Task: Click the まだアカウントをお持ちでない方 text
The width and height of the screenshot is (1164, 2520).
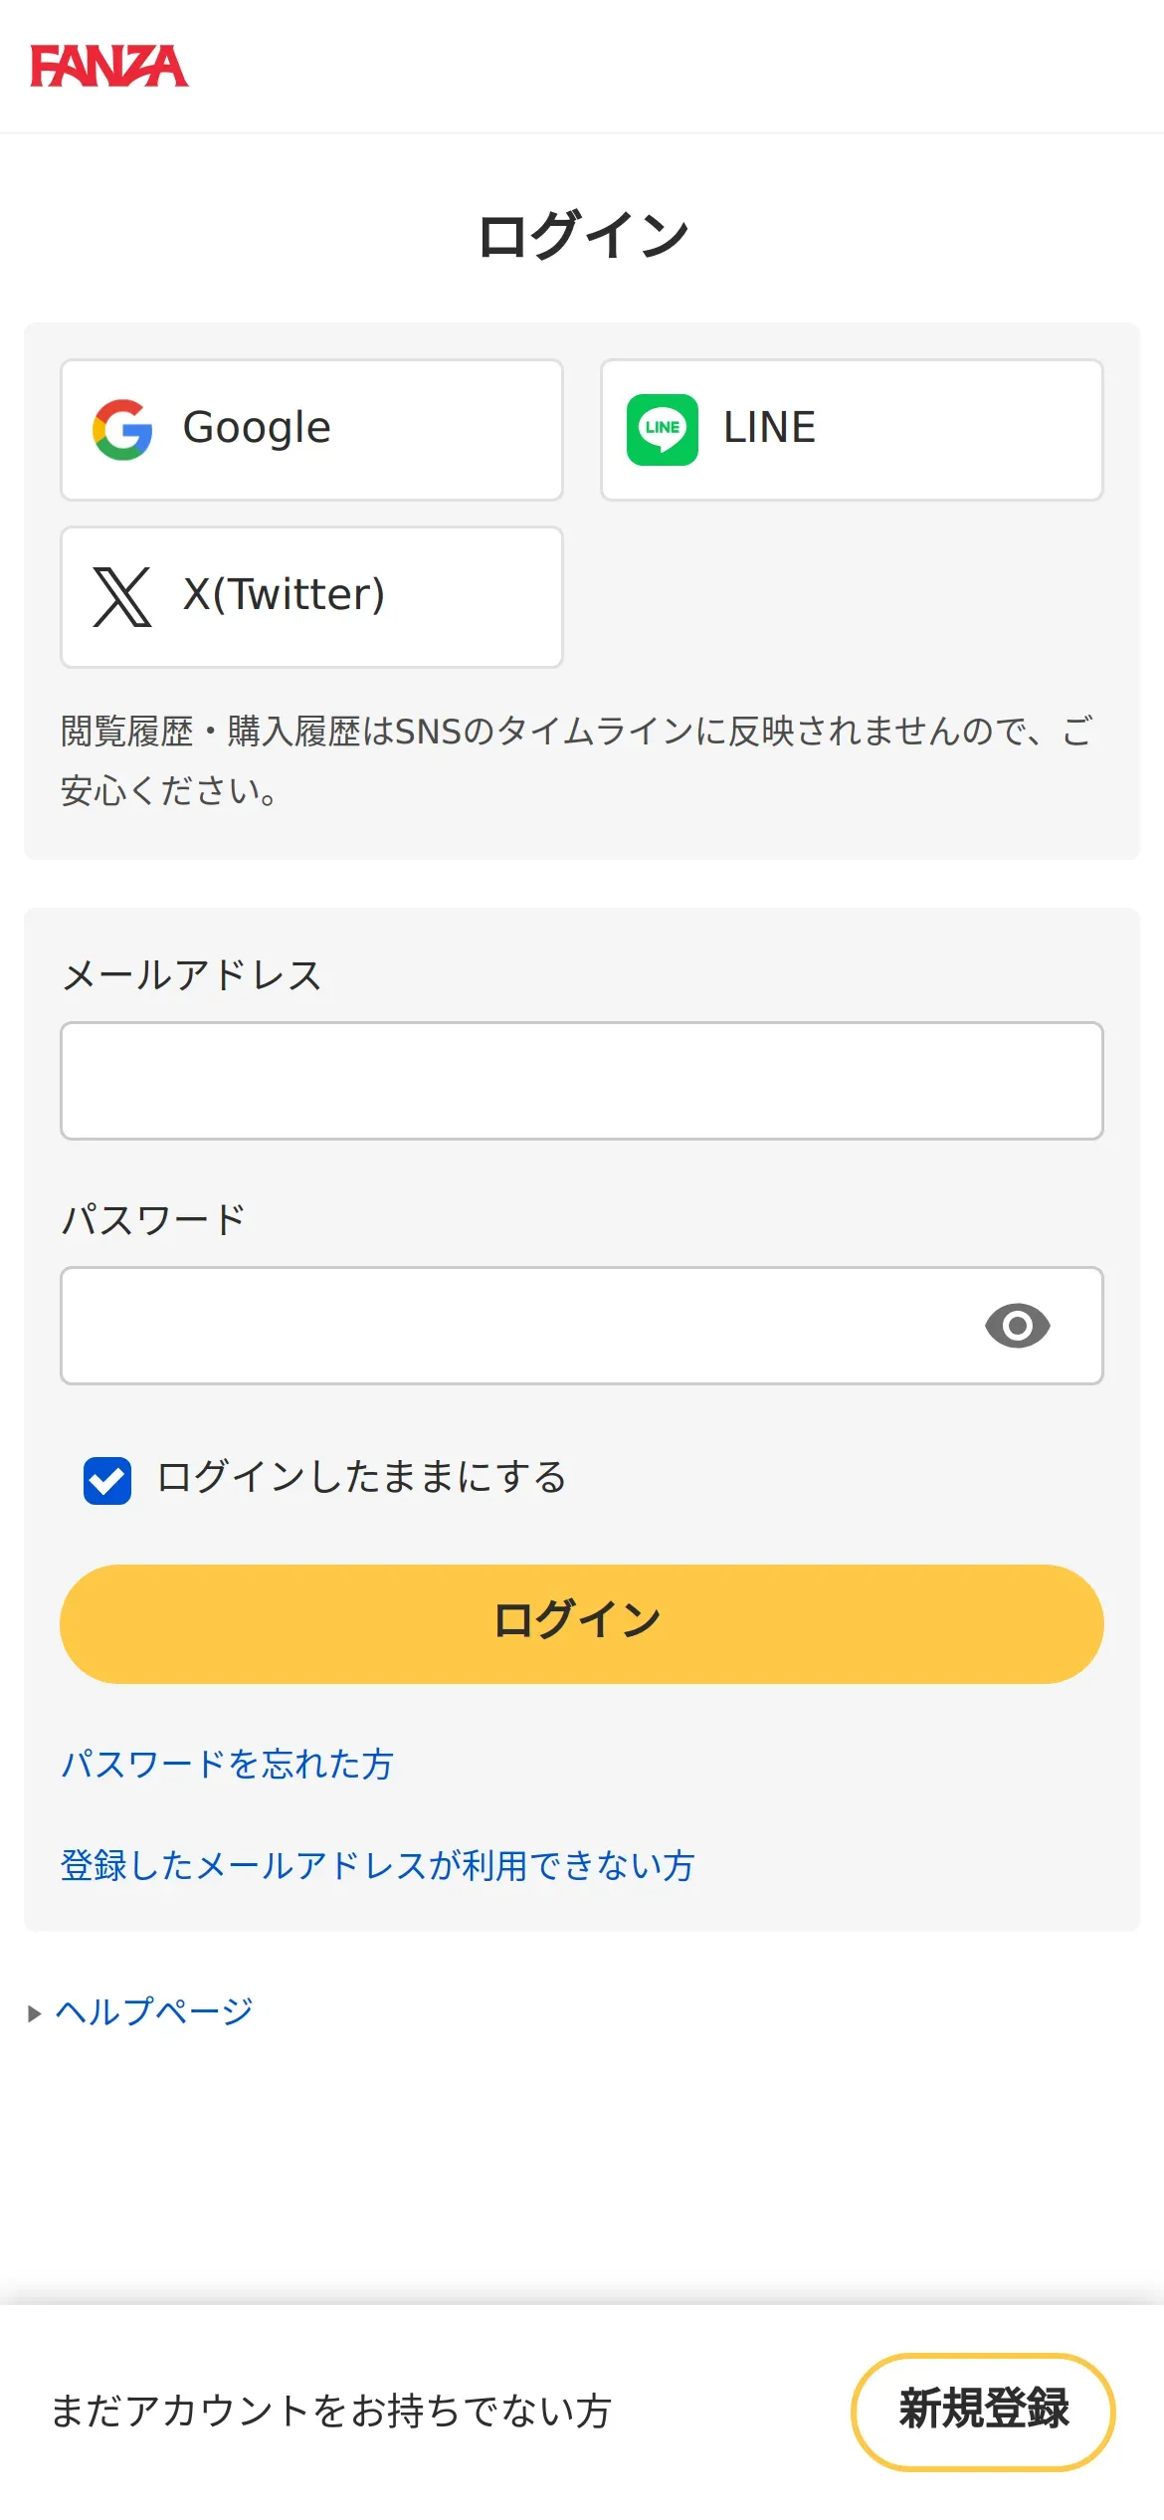Action: coord(331,2412)
